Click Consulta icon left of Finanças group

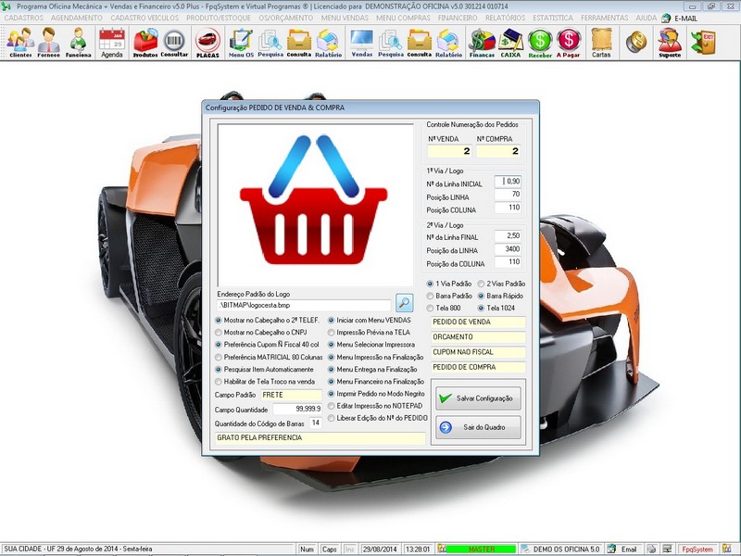(x=420, y=42)
